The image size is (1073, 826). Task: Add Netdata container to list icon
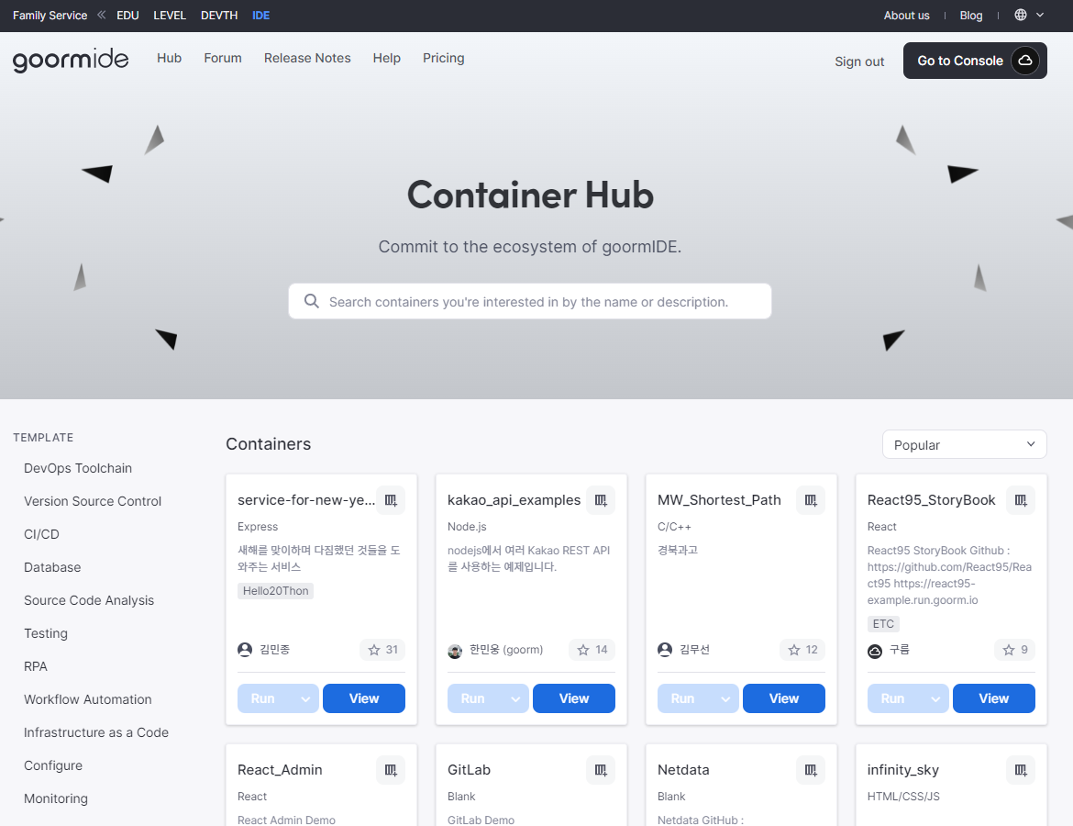coord(811,770)
